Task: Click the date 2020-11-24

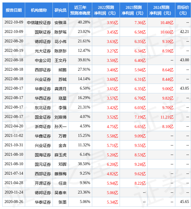Action: (x=14, y=192)
